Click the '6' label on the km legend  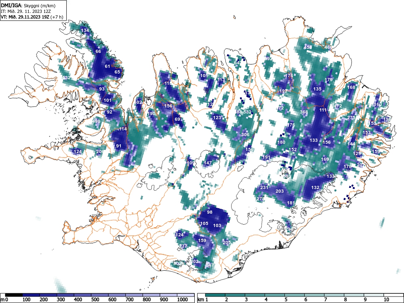coord(305,300)
